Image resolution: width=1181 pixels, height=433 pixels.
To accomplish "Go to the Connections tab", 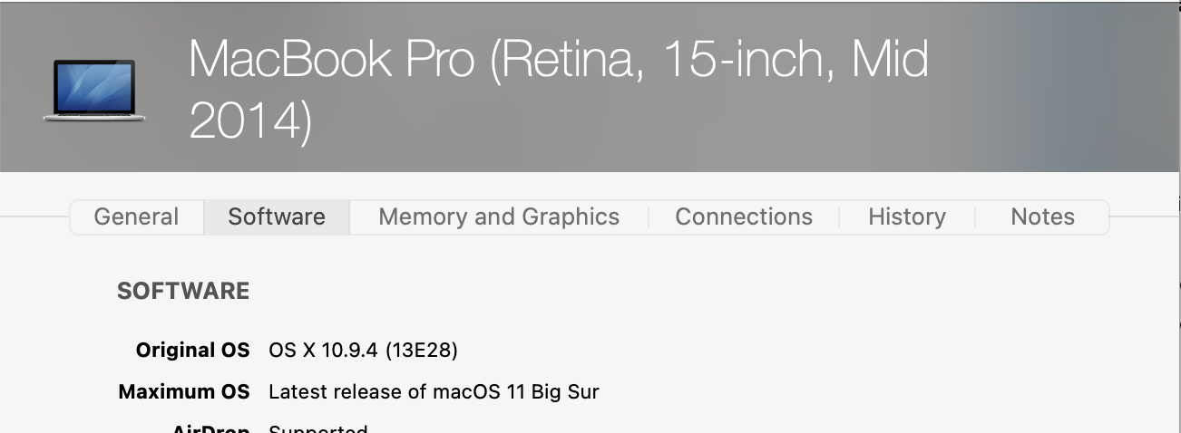I will pyautogui.click(x=744, y=217).
